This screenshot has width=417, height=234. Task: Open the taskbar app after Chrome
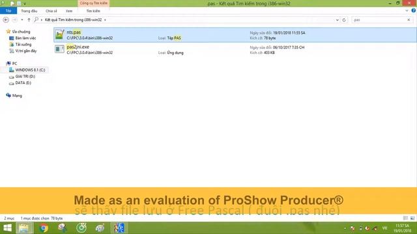[63, 228]
